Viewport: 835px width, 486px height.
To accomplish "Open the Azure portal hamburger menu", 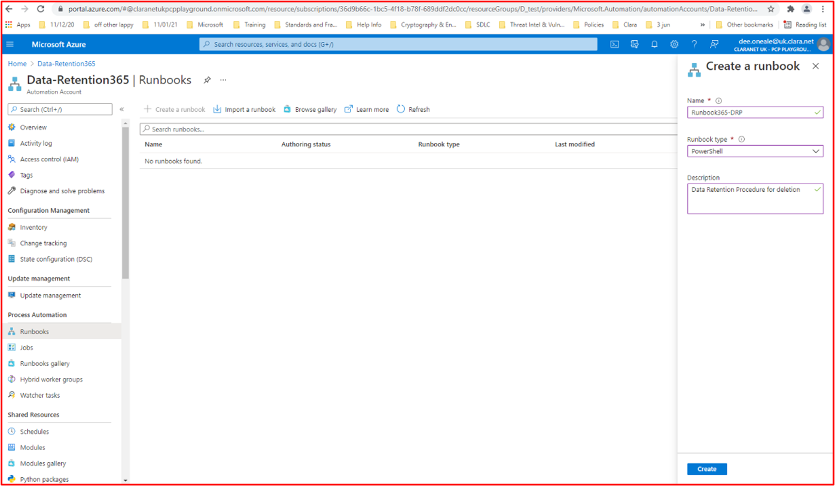I will pos(10,44).
